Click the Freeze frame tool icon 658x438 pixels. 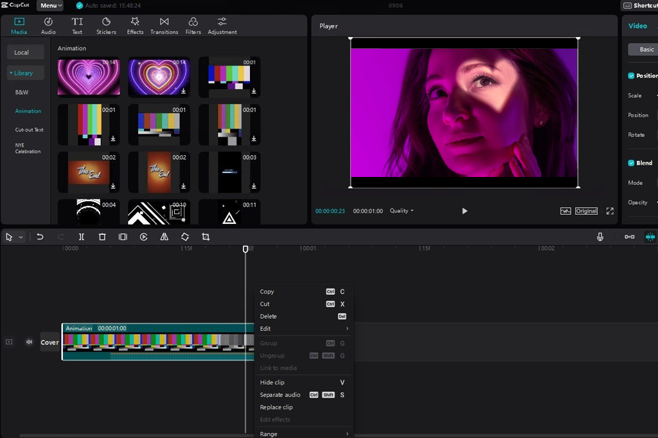click(123, 237)
